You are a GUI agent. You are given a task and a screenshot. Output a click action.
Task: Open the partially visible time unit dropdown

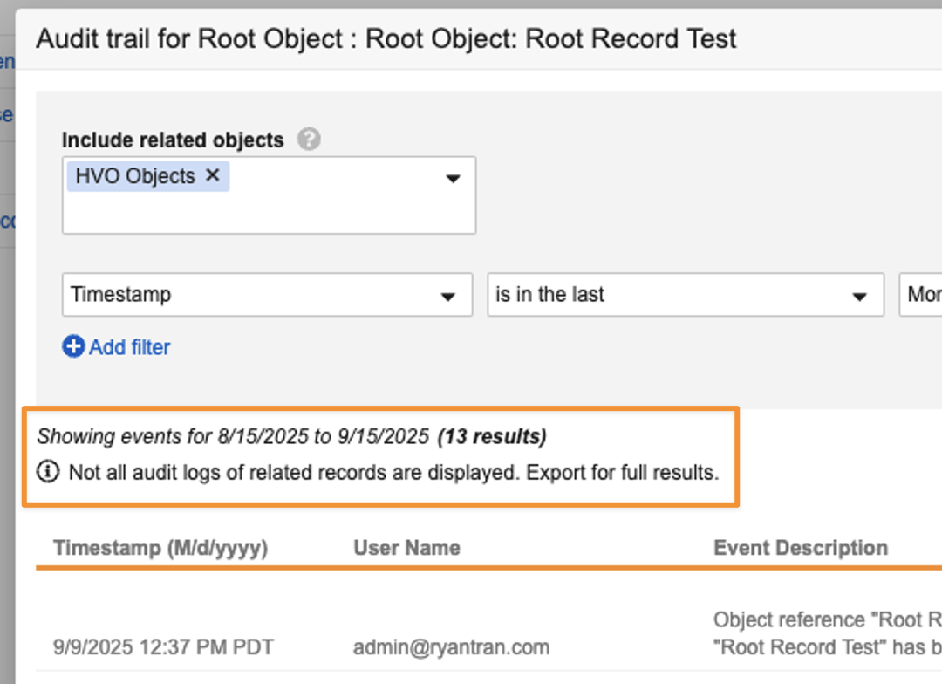click(921, 295)
